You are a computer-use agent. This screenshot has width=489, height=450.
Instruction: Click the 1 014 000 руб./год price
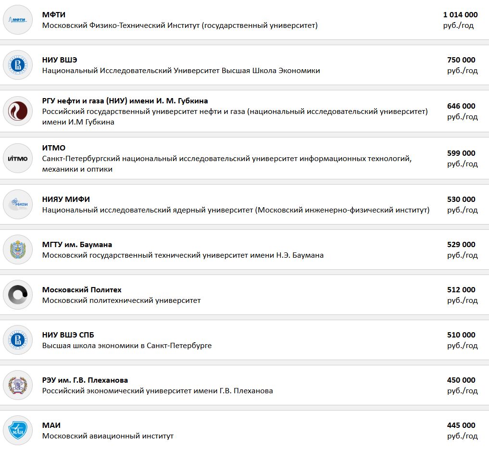click(460, 20)
